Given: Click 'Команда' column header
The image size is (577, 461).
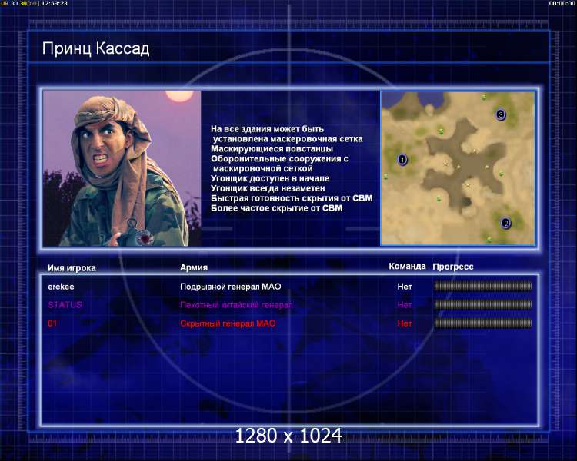Looking at the screenshot, I should (x=407, y=266).
